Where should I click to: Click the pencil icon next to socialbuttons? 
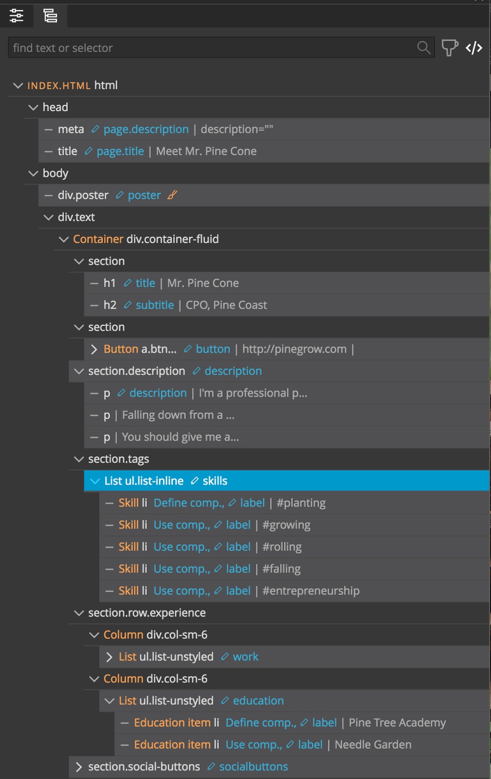(x=211, y=767)
